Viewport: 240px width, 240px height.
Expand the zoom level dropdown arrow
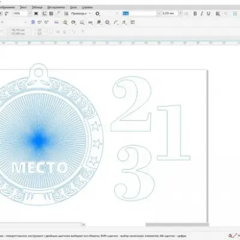[x=30, y=13]
